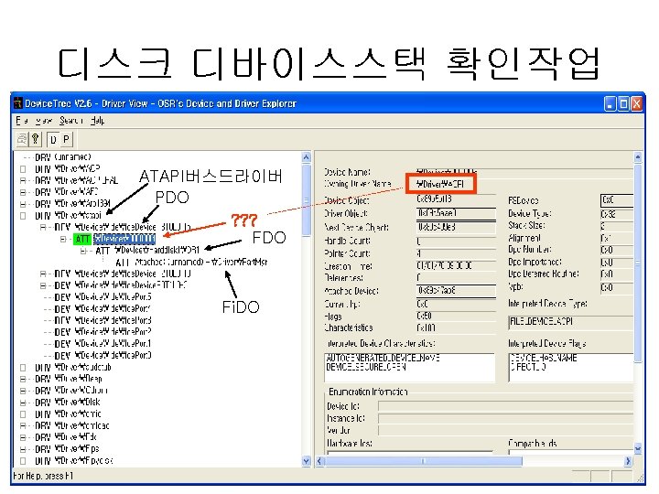
Task: Toggle the \Driver\dmio node box
Action: [x=23, y=414]
